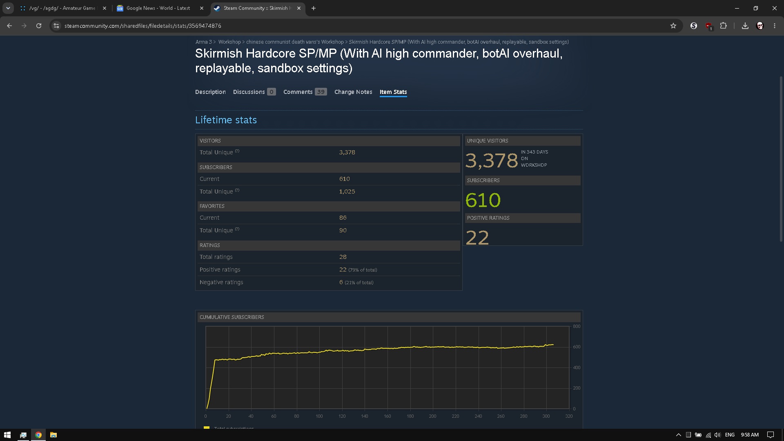
Task: Open the Workshop breadcrumb link
Action: click(229, 42)
